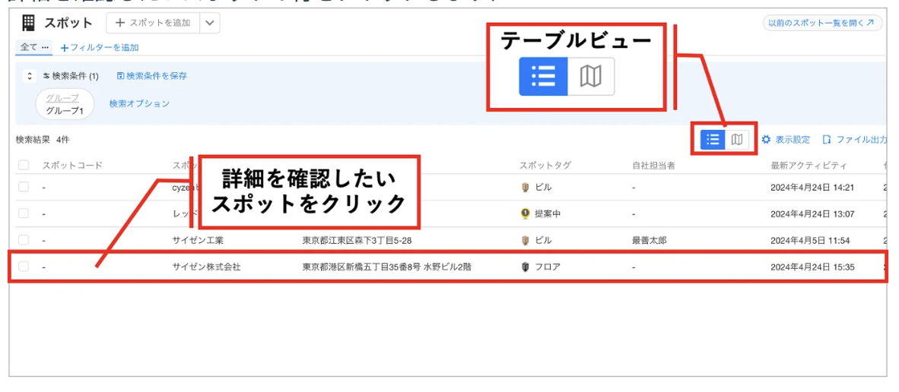Toggle the select-all header checkbox
The height and width of the screenshot is (392, 899).
pos(24,166)
